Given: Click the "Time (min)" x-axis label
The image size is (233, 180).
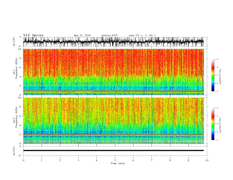Looking at the screenshot, I should [118, 163].
